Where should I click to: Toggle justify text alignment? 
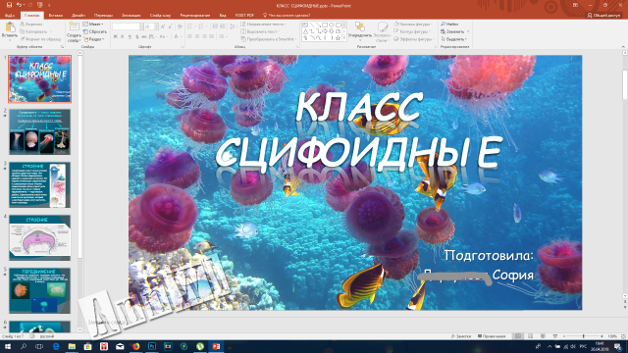212,37
